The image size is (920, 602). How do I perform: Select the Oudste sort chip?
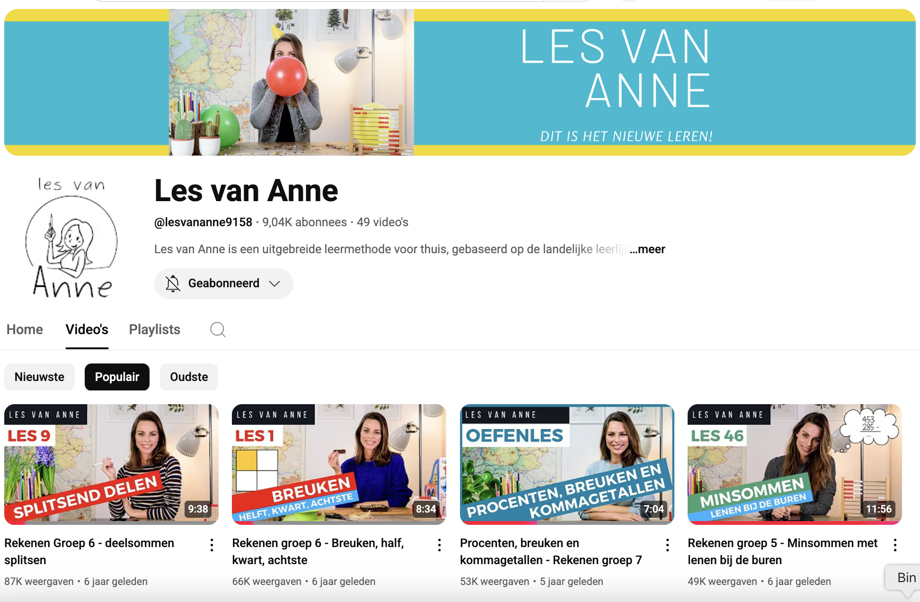[x=189, y=377]
